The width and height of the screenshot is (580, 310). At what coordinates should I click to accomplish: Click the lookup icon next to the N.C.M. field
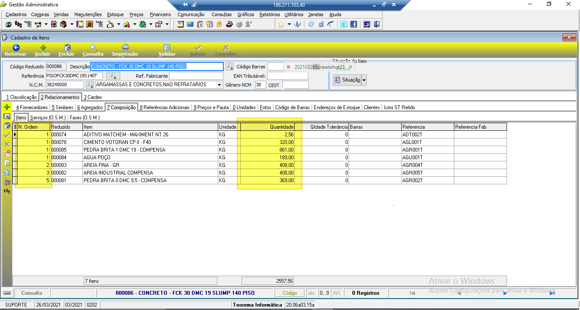tap(90, 85)
